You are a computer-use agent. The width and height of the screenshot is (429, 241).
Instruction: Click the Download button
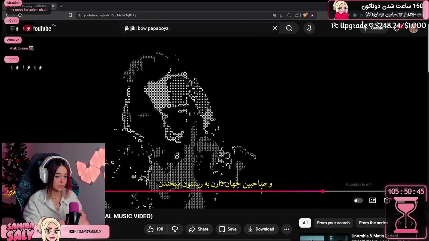[261, 229]
